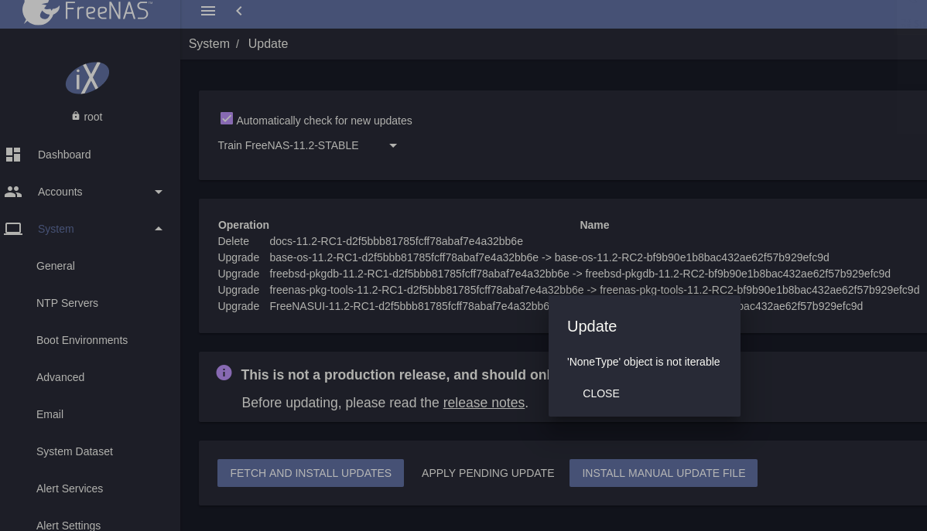
Task: Open Email settings
Action: tap(50, 414)
